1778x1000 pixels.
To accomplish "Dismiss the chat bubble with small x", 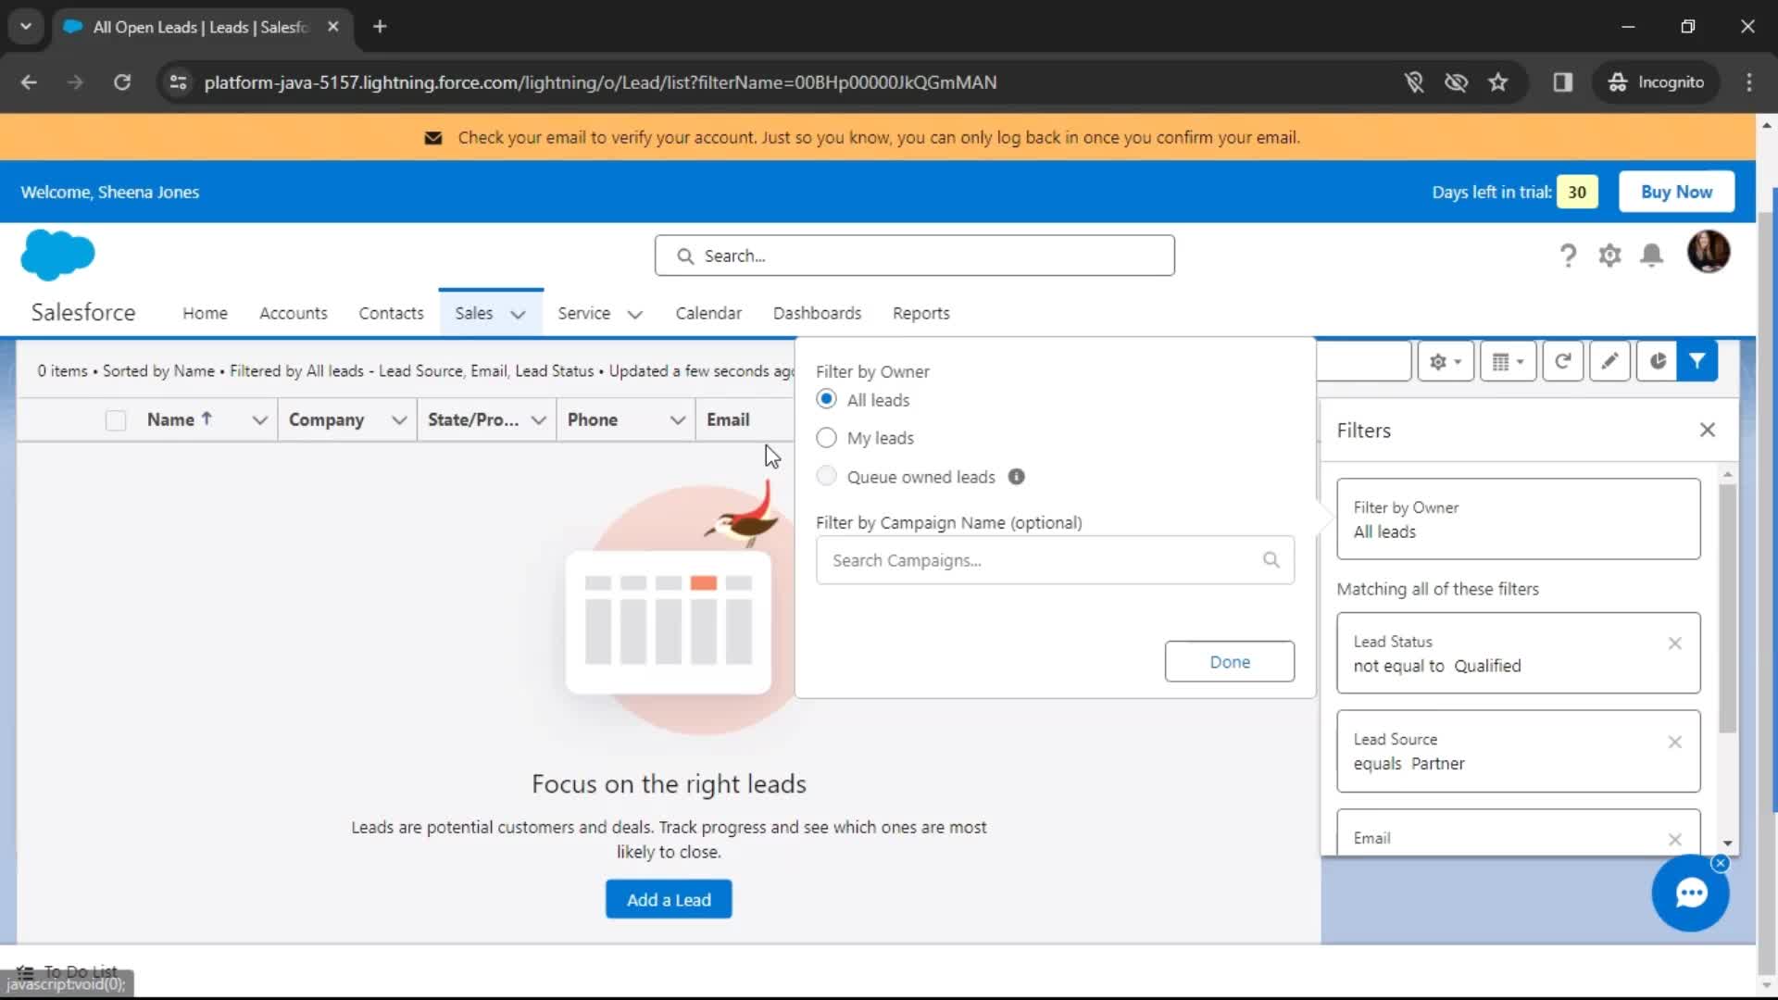I will pos(1721,863).
